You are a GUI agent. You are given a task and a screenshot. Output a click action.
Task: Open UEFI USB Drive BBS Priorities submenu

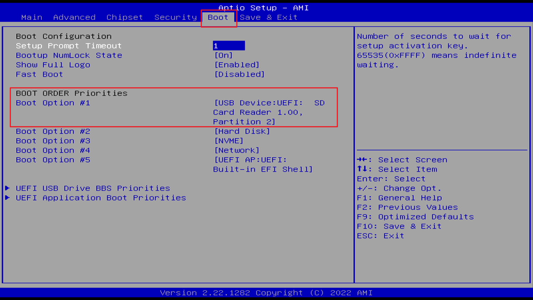click(x=93, y=188)
